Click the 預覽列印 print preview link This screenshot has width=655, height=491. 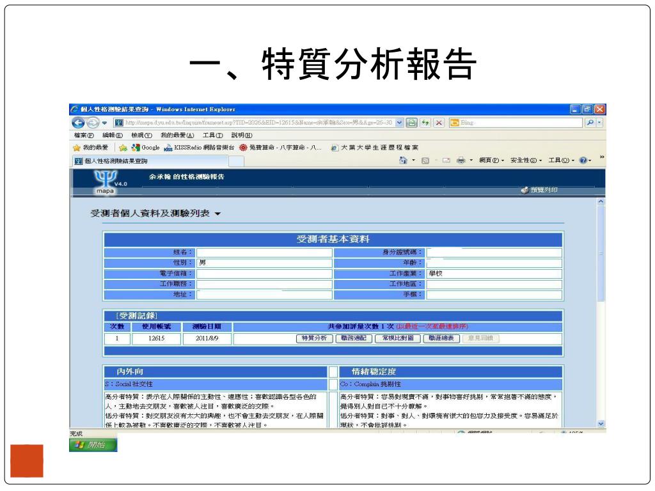click(539, 190)
